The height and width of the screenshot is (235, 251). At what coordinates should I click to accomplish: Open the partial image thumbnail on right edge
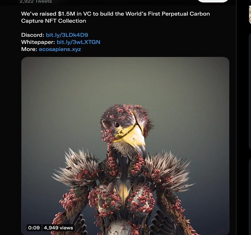(x=250, y=15)
